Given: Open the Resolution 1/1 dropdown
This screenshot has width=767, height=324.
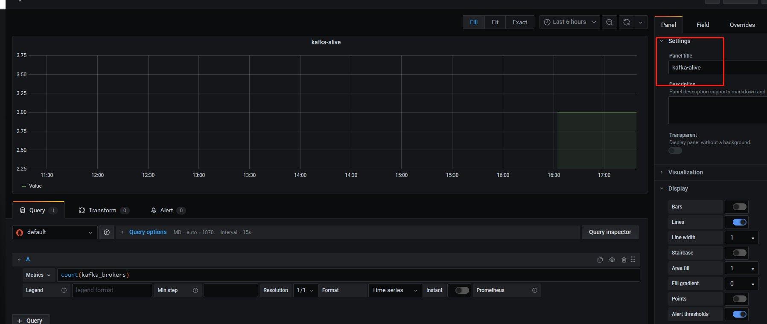Looking at the screenshot, I should (306, 290).
